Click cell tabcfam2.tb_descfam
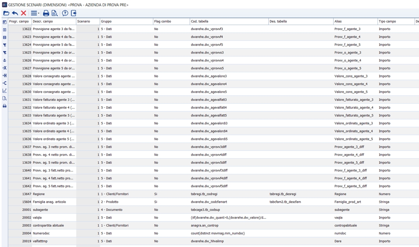 (301, 202)
